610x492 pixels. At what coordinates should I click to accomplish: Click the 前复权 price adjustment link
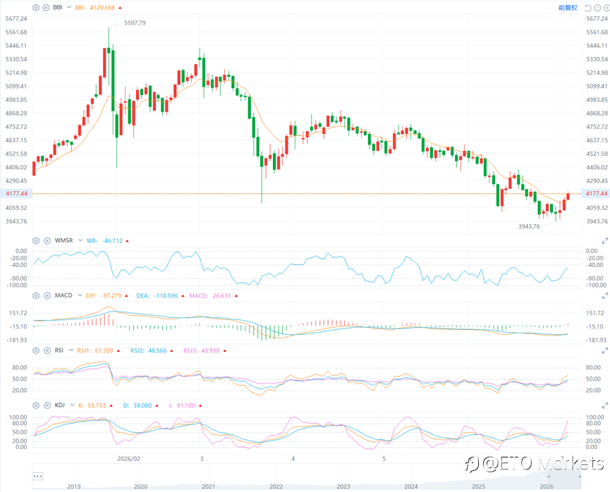click(x=568, y=8)
